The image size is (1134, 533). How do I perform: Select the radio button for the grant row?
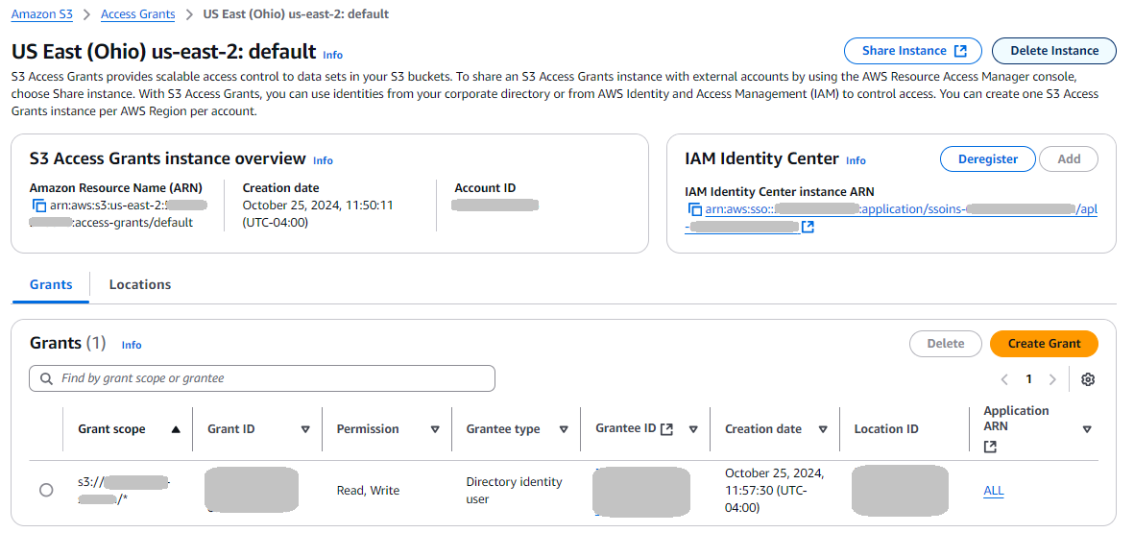tap(46, 491)
